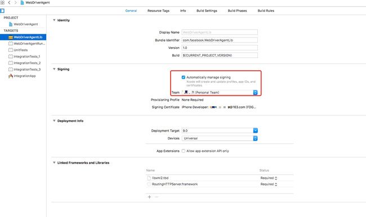Select the RoutingHTTPServer.framework row name

[175, 184]
